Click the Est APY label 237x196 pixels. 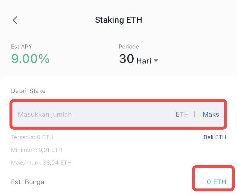coord(21,46)
